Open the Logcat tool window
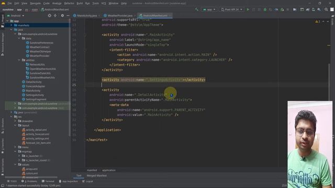Screen dimensions: 335x188 87,181
